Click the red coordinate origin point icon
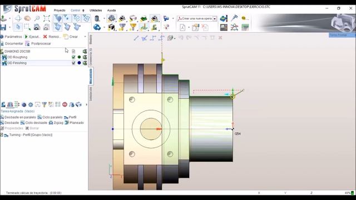356x200 pixels. tap(166, 27)
